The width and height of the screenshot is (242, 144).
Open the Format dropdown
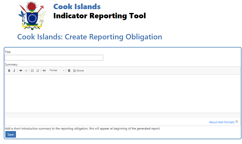click(57, 71)
